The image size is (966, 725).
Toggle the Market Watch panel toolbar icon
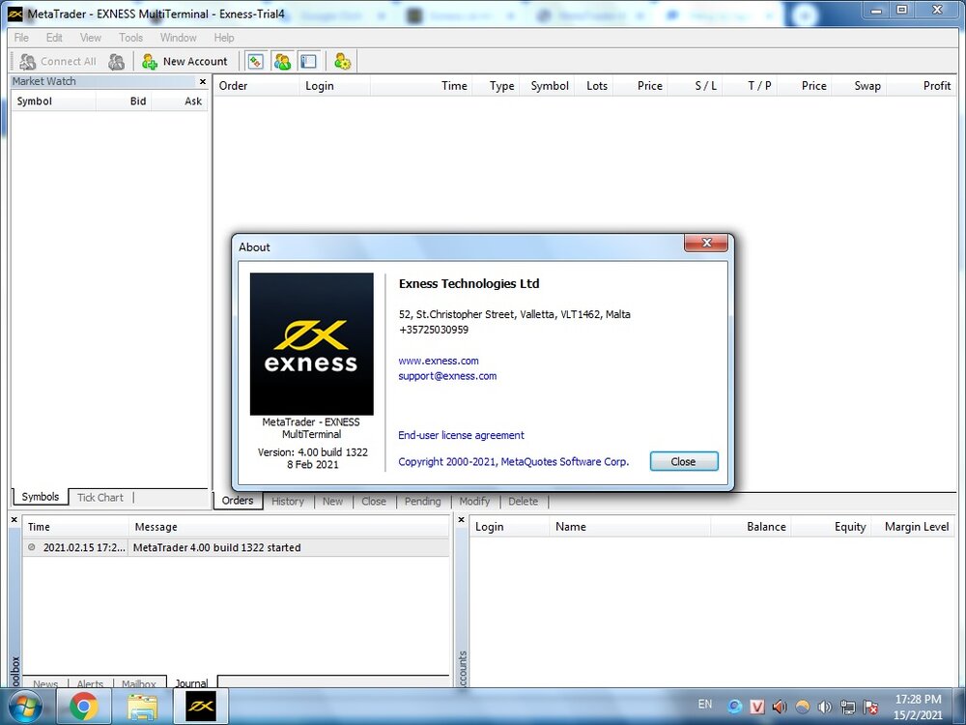tap(256, 62)
